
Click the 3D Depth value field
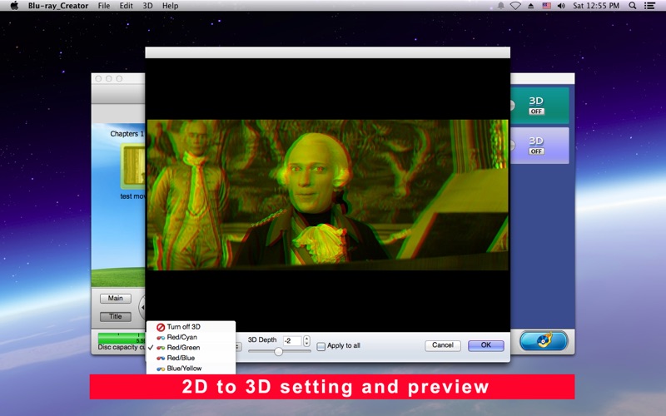coord(292,341)
